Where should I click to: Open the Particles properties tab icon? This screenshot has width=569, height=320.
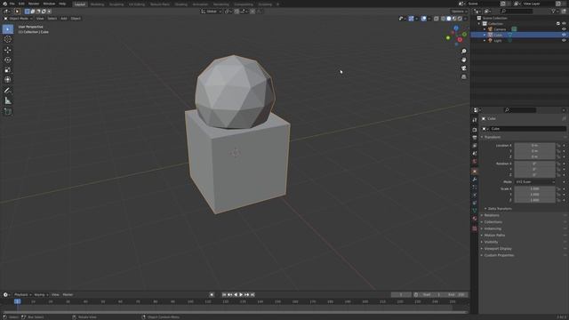point(475,188)
